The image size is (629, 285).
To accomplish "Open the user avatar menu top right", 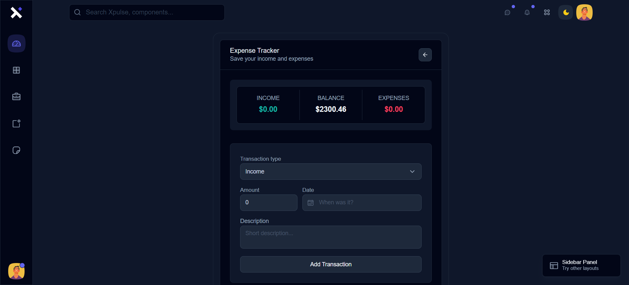I will pyautogui.click(x=584, y=12).
